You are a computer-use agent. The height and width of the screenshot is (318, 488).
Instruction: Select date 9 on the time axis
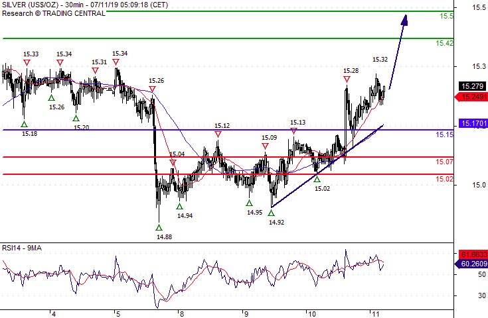[246, 314]
